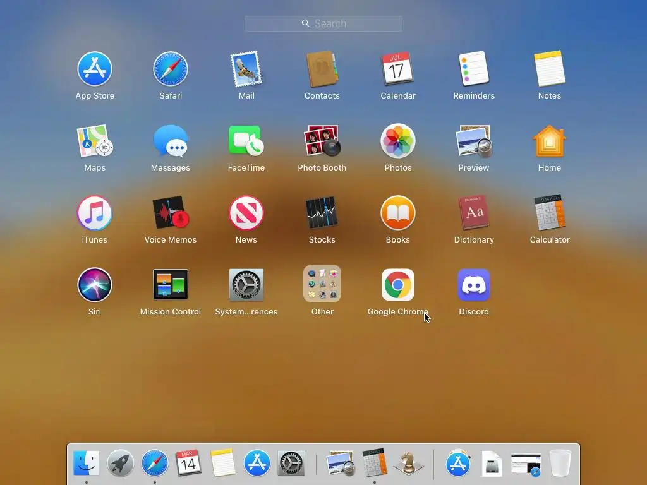
Task: Open Calendar MAR 14 in the Dock
Action: pos(188,463)
